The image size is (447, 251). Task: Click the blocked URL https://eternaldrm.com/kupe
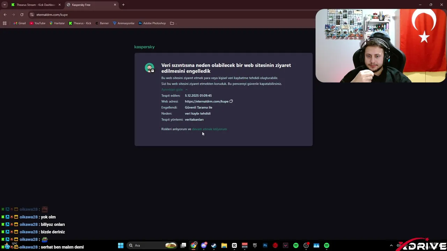pyautogui.click(x=206, y=101)
